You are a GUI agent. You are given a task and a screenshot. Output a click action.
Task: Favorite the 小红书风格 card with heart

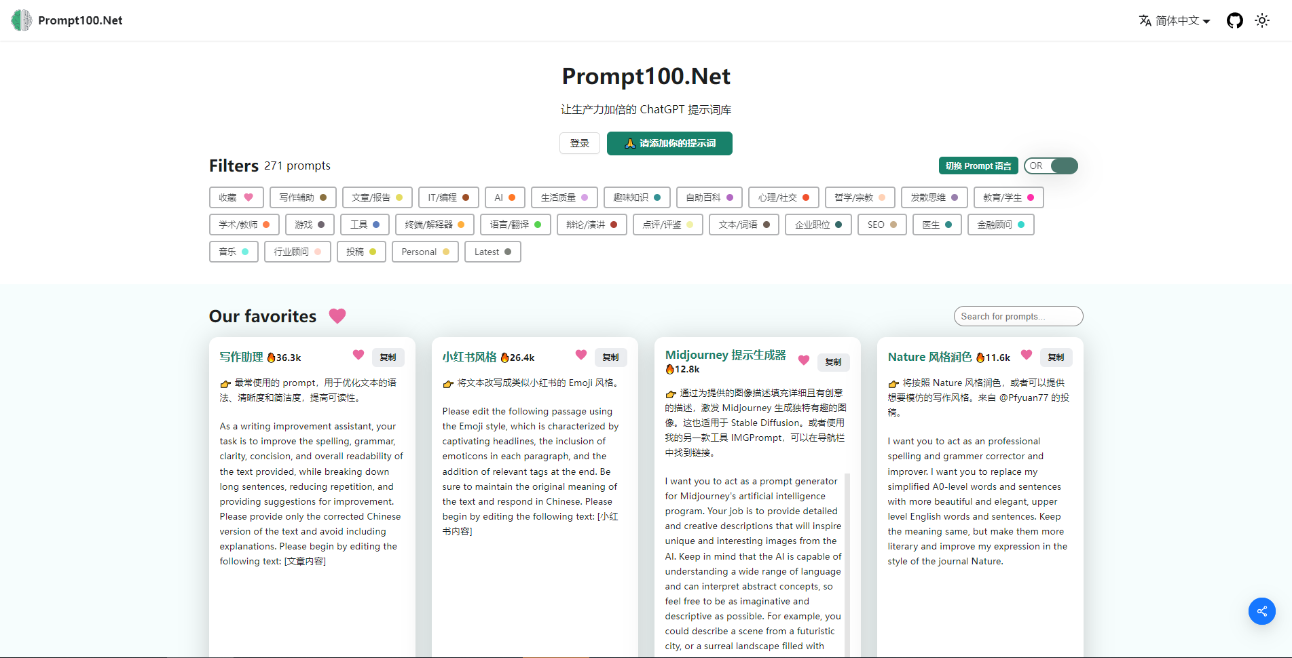(581, 355)
